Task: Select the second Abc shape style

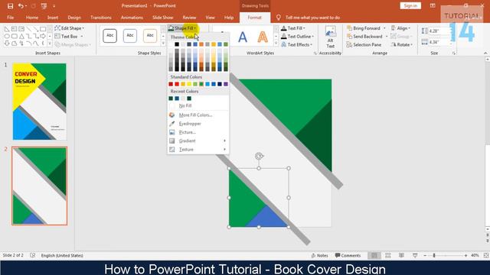Action: click(130, 36)
